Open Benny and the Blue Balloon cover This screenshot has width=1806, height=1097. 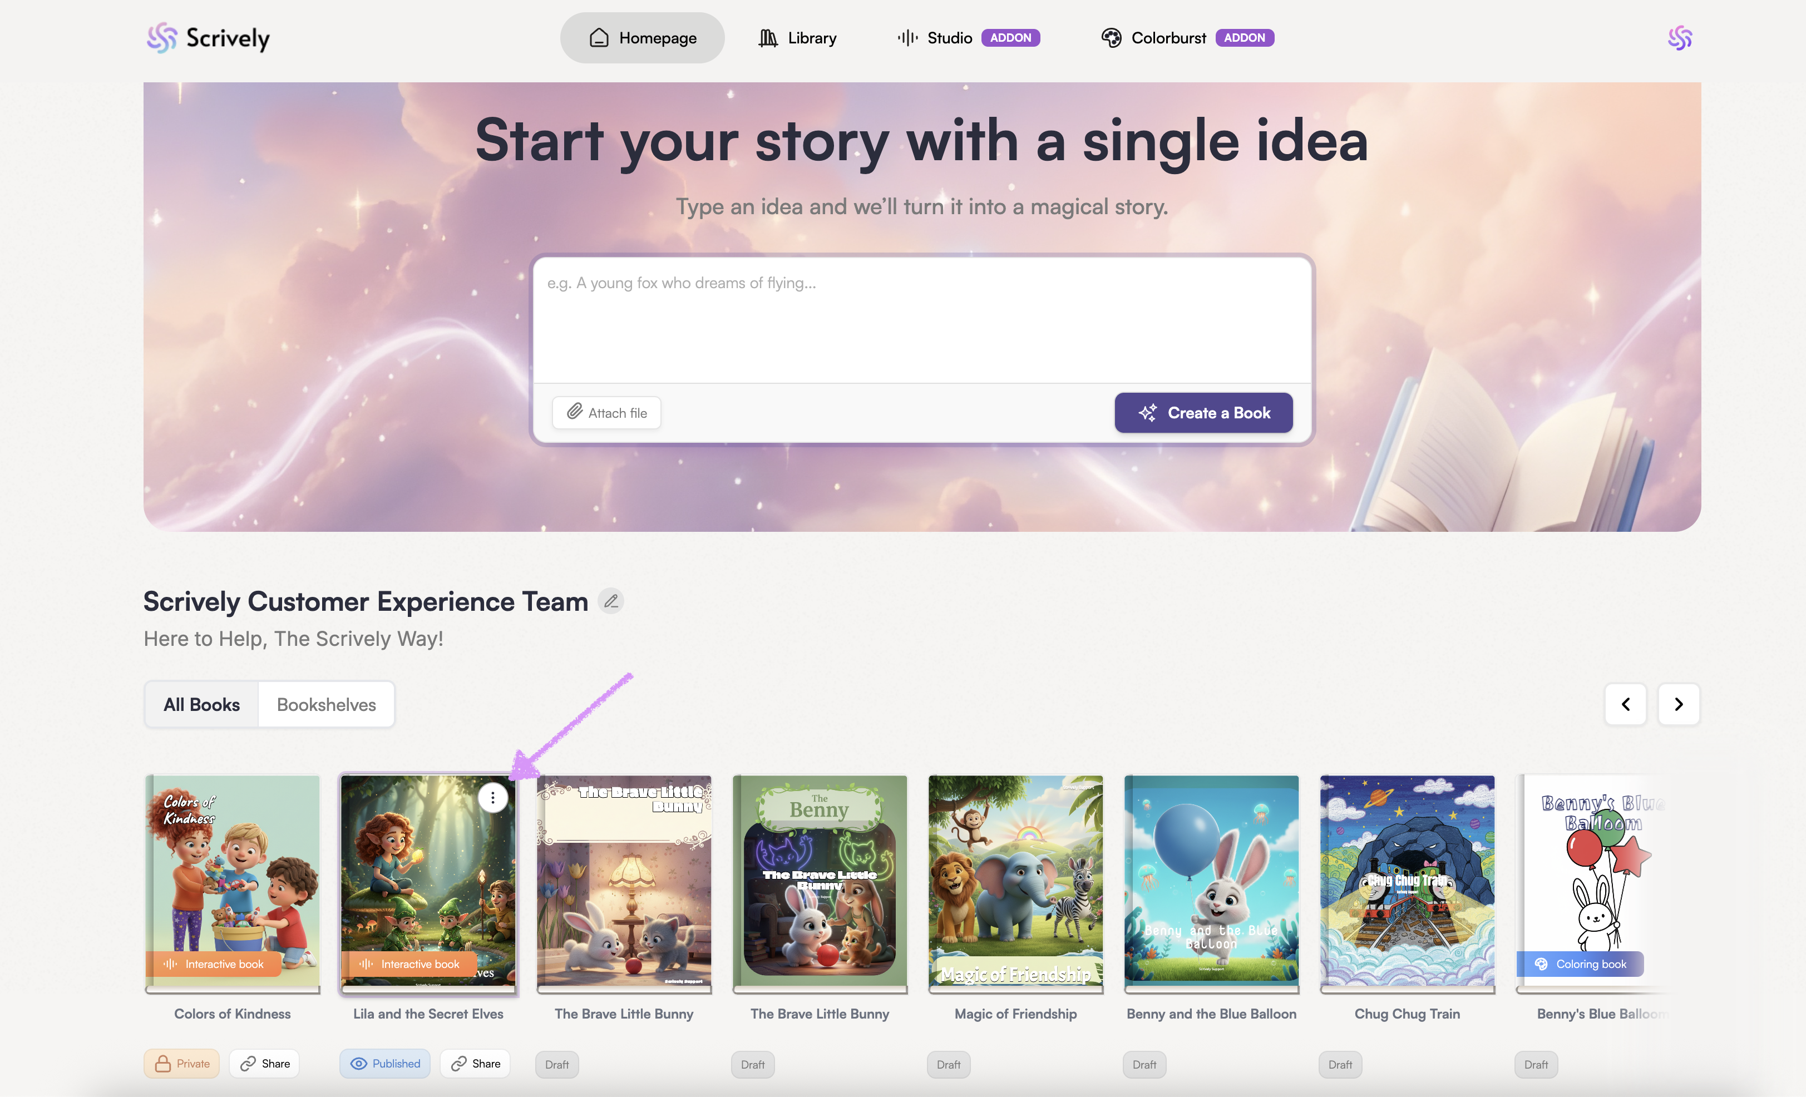[1211, 879]
